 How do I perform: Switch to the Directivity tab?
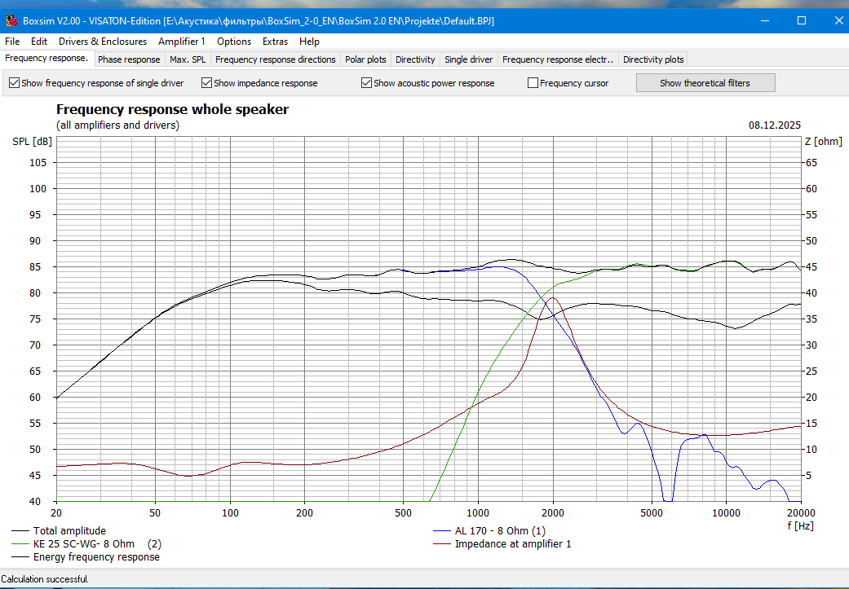[415, 59]
